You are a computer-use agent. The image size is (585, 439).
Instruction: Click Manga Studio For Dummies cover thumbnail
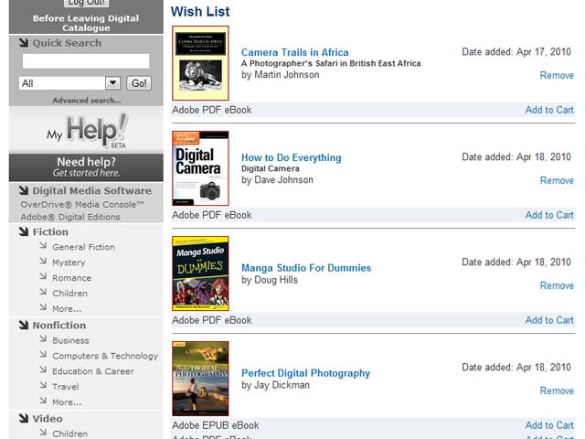pos(200,273)
